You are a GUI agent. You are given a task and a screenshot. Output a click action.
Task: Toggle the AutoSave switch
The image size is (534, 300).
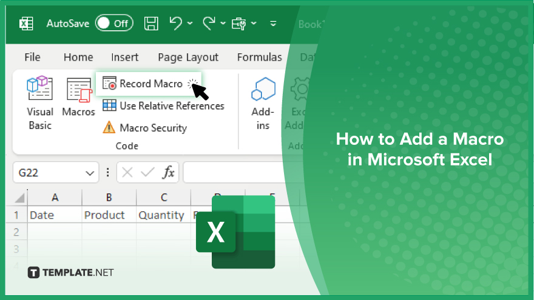114,23
